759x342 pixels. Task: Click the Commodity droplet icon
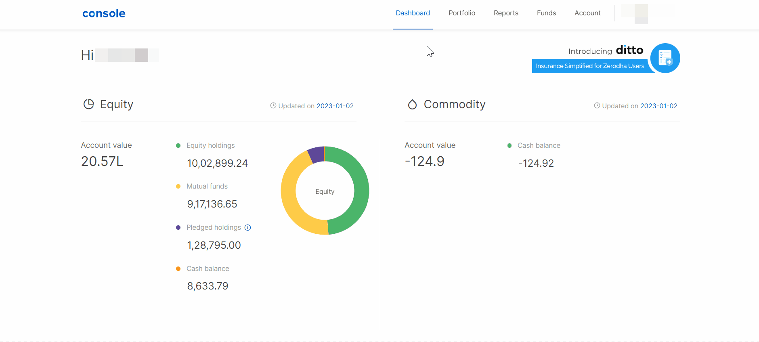[x=412, y=105]
